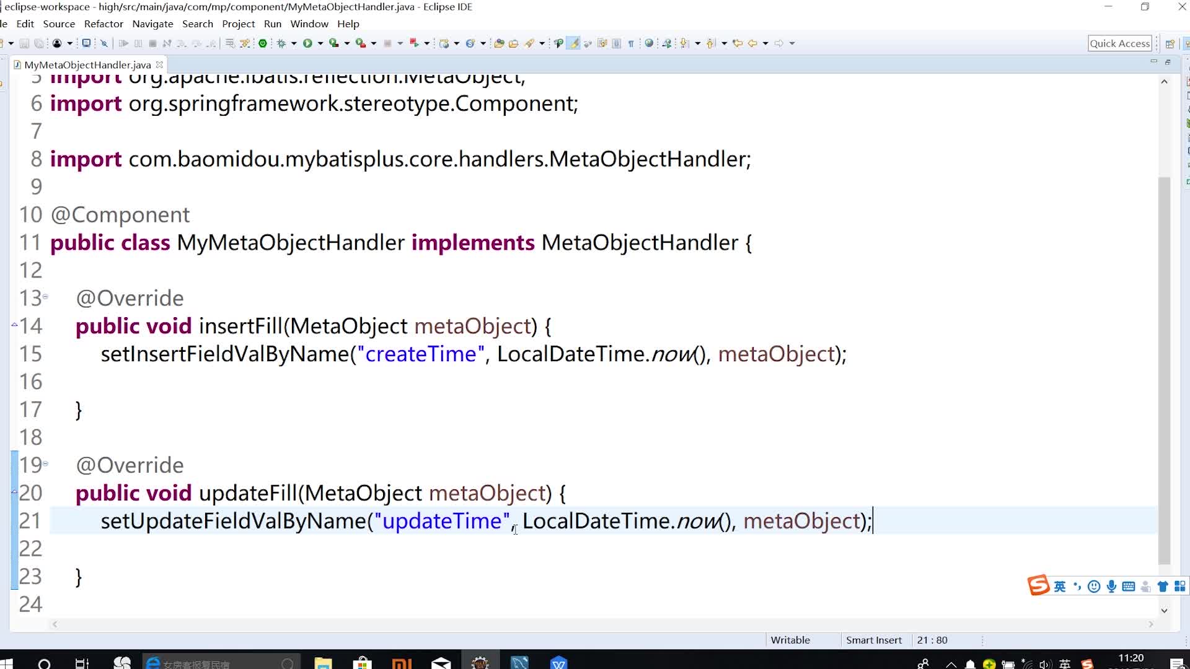This screenshot has height=669, width=1190.
Task: Click the Debug bug icon
Action: (281, 43)
